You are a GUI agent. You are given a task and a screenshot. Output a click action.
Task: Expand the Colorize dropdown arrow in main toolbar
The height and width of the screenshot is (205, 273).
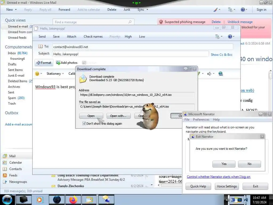coord(220,10)
